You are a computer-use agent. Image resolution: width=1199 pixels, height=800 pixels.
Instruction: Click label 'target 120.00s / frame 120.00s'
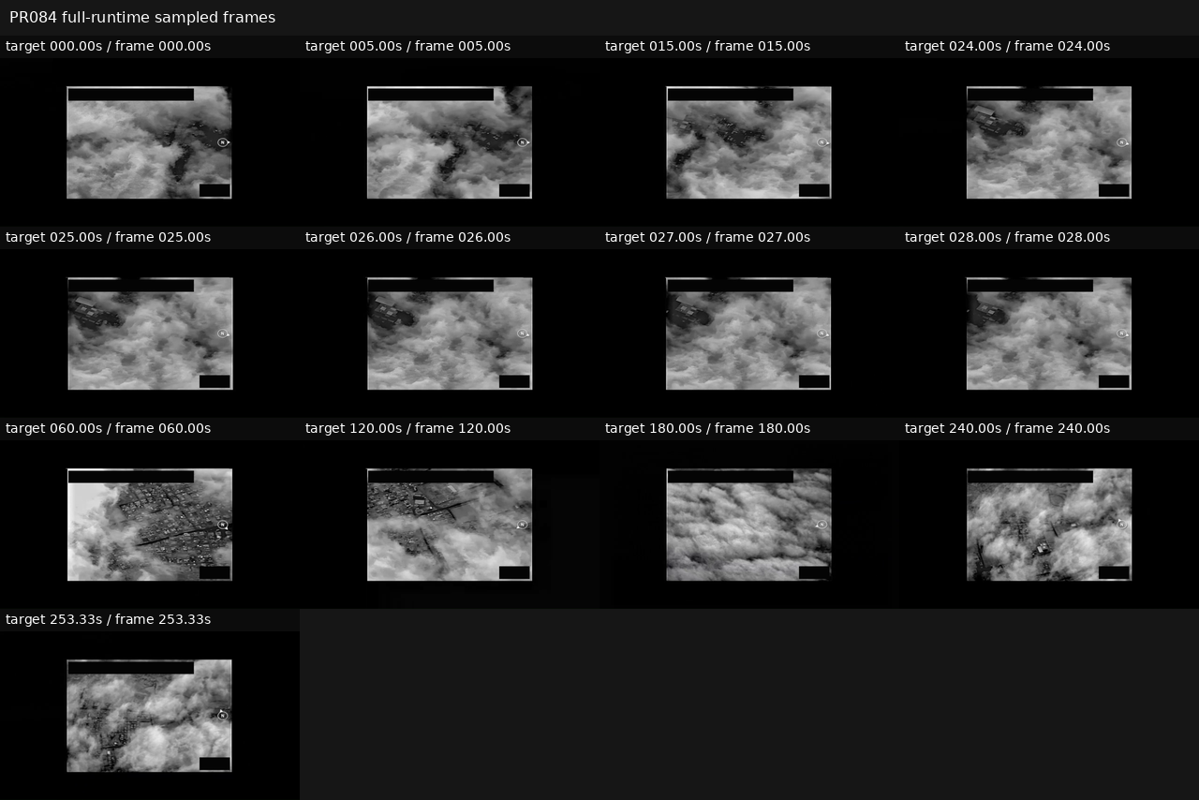pos(407,428)
